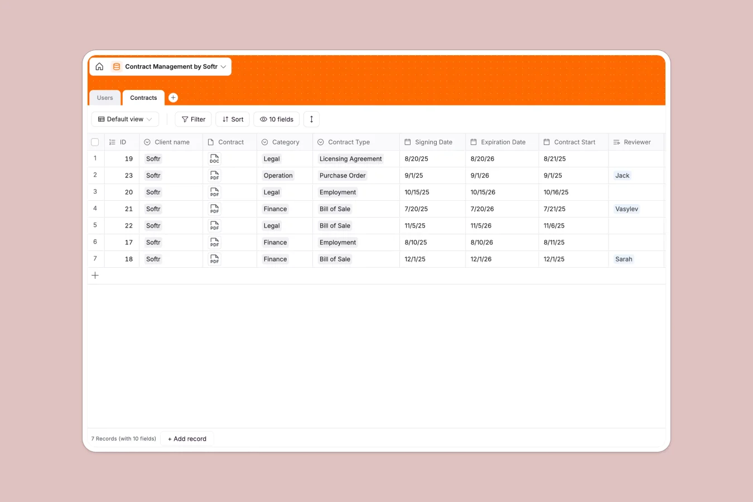Select all records with the header checkbox
This screenshot has width=753, height=502.
(x=95, y=142)
